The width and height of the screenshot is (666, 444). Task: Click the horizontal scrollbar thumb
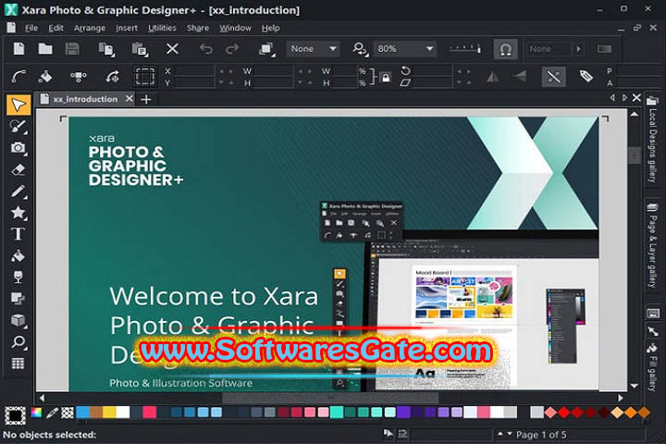tap(330, 398)
